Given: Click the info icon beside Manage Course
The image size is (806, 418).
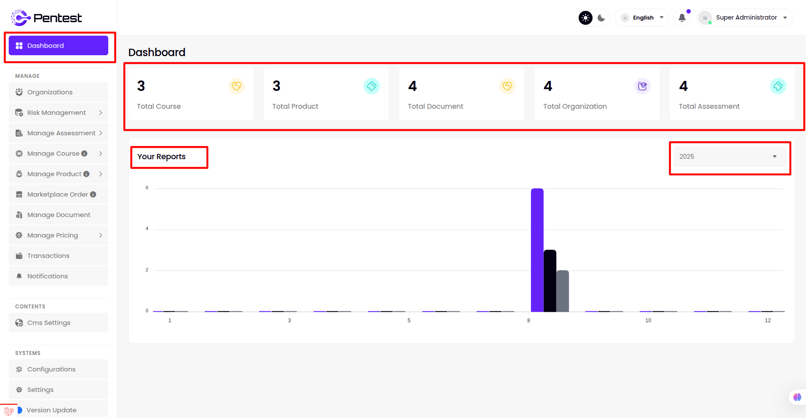Looking at the screenshot, I should [x=84, y=154].
